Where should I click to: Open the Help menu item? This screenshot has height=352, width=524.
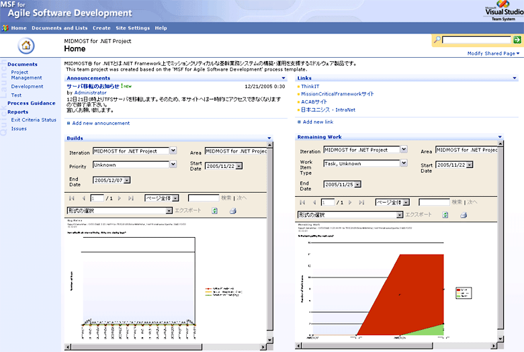161,28
